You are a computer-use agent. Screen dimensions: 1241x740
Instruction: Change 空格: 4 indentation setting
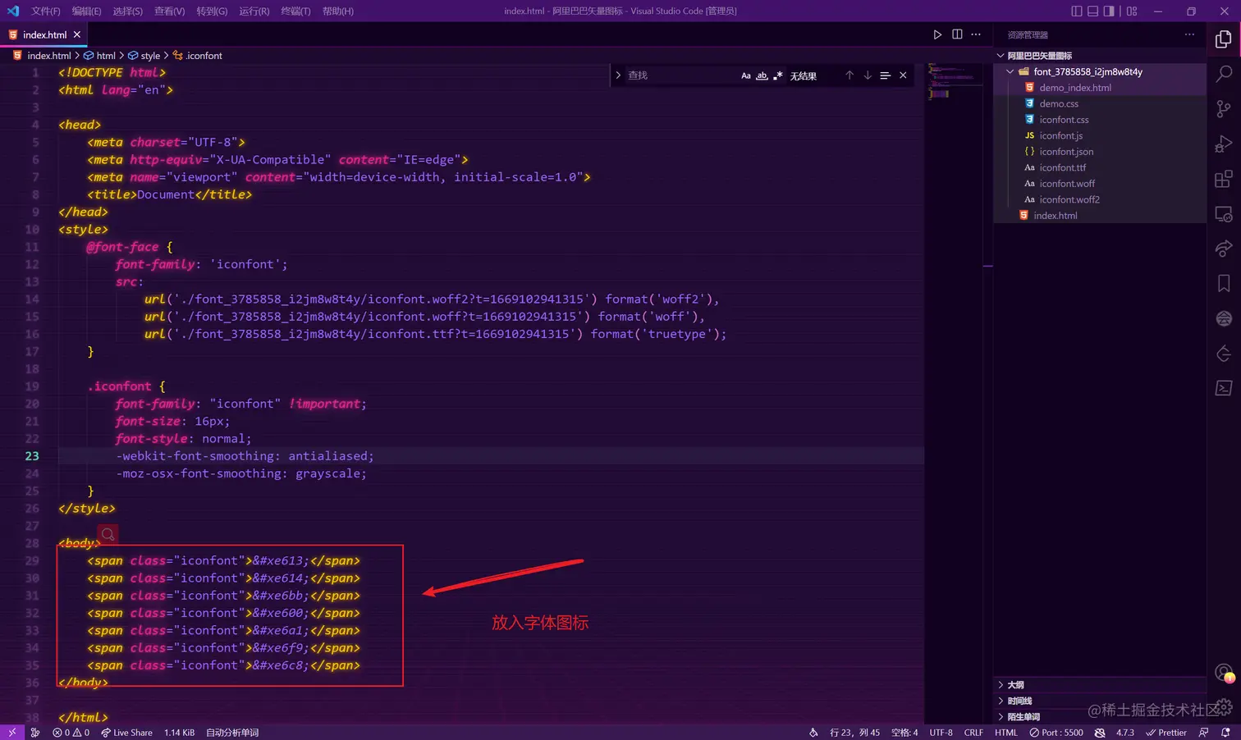(904, 733)
